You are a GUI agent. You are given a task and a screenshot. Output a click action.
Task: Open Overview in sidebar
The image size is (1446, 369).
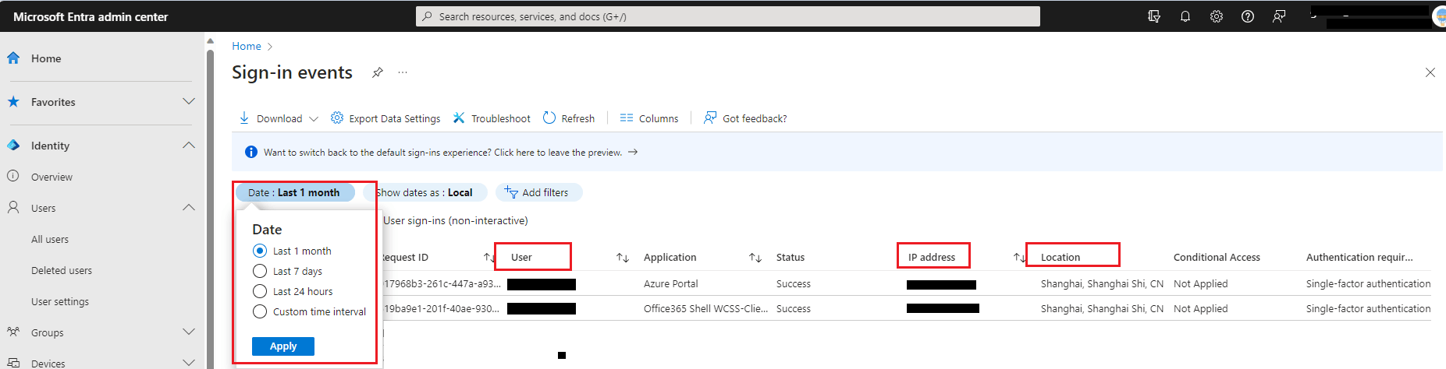(x=52, y=177)
